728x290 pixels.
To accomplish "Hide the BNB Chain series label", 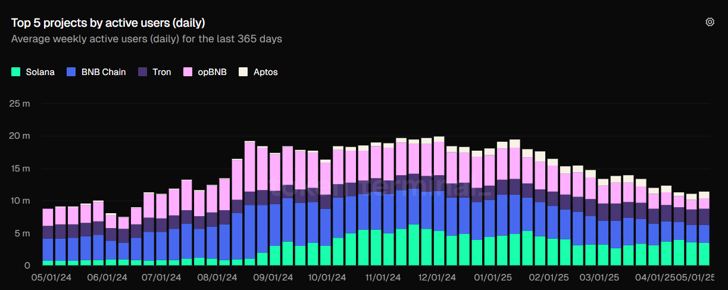I will [x=104, y=72].
